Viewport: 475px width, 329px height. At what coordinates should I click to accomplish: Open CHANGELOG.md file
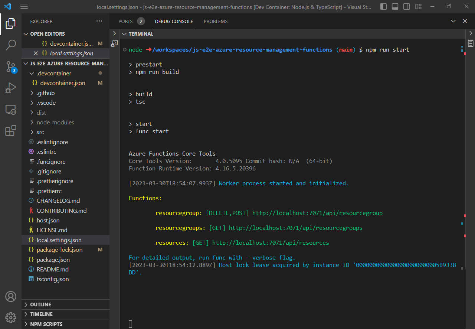tap(65, 201)
